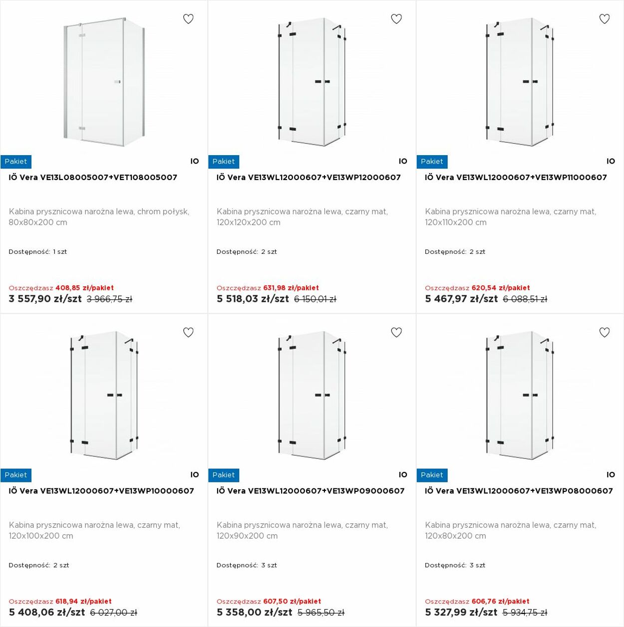
Task: Click heart icon on 120x110x200 cabin
Action: (x=605, y=19)
